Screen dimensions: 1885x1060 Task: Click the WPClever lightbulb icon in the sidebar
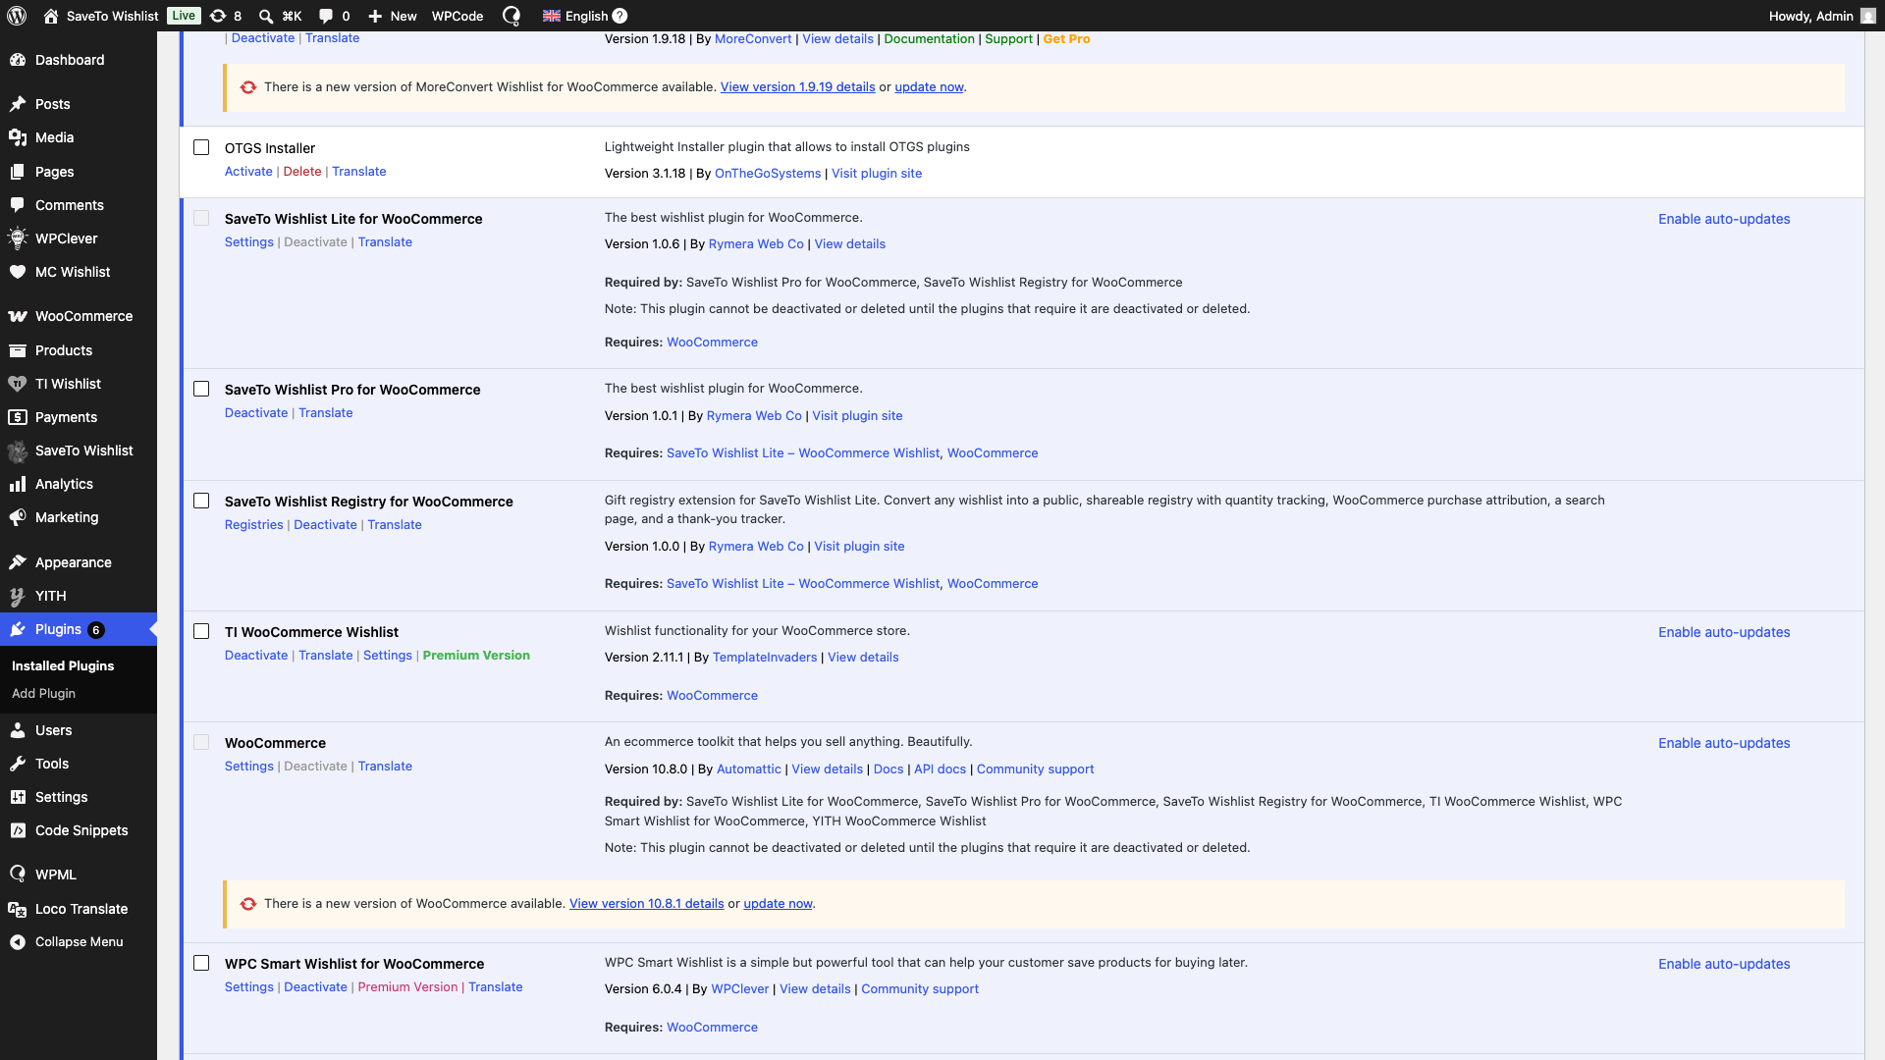click(x=18, y=238)
